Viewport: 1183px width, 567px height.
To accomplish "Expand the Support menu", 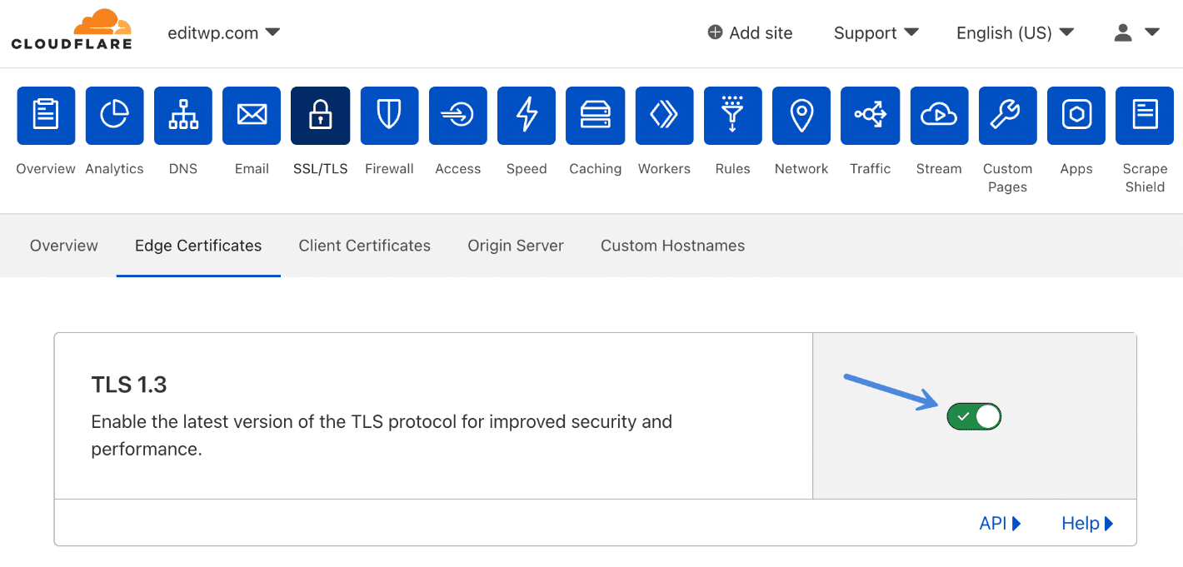I will click(x=875, y=32).
